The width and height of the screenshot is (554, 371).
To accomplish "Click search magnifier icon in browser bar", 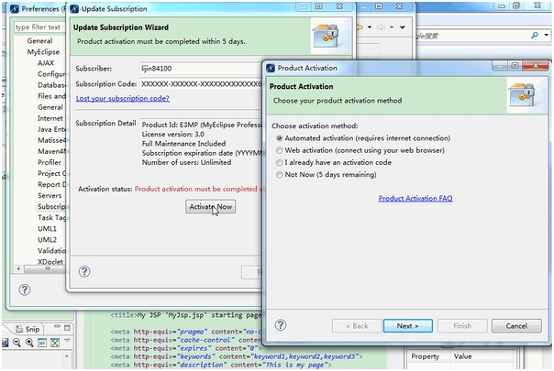I will pos(535,35).
